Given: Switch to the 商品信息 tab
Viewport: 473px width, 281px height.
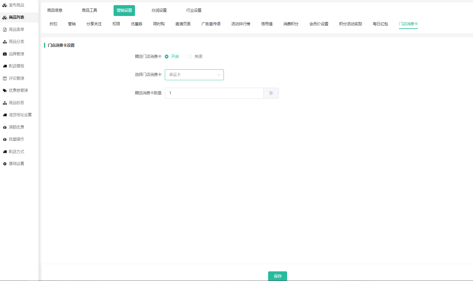Looking at the screenshot, I should (x=55, y=11).
